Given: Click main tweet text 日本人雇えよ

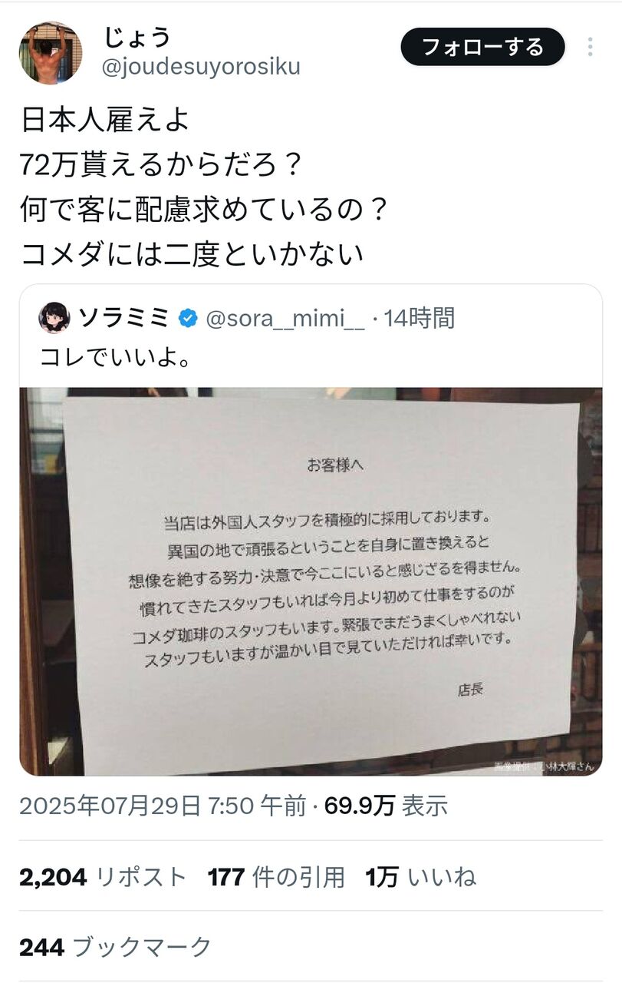Looking at the screenshot, I should (104, 119).
